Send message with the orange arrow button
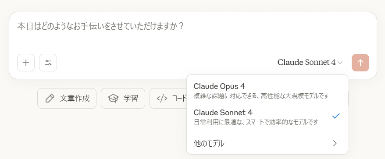Screen dimensions: 385x159 pyautogui.click(x=360, y=63)
